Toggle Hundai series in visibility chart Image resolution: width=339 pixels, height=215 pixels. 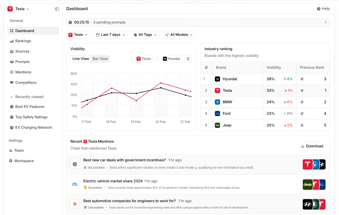coord(172,59)
